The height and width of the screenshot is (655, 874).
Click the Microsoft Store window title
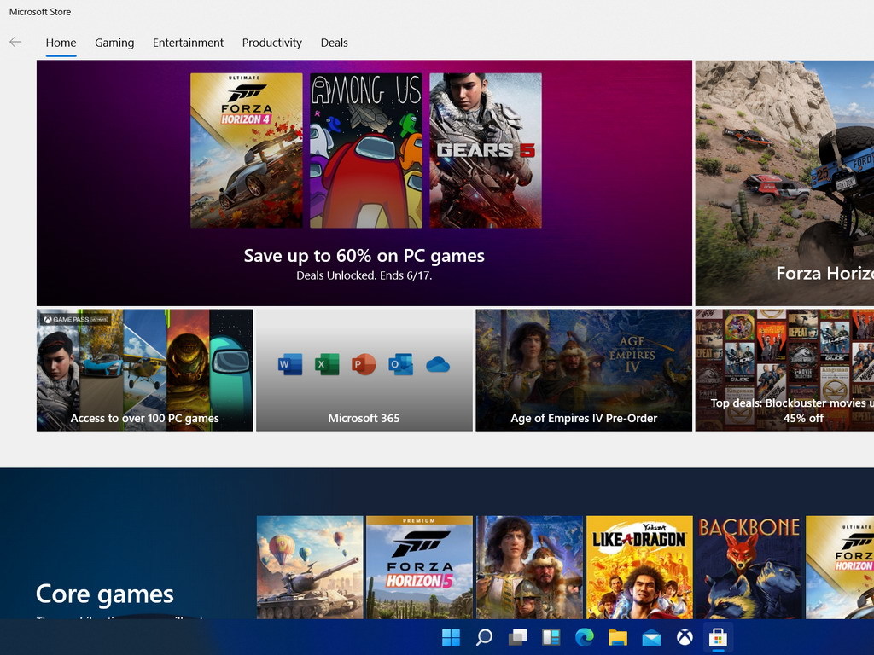click(40, 12)
